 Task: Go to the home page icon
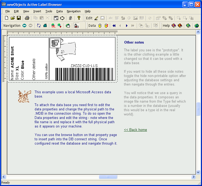tap(45, 26)
